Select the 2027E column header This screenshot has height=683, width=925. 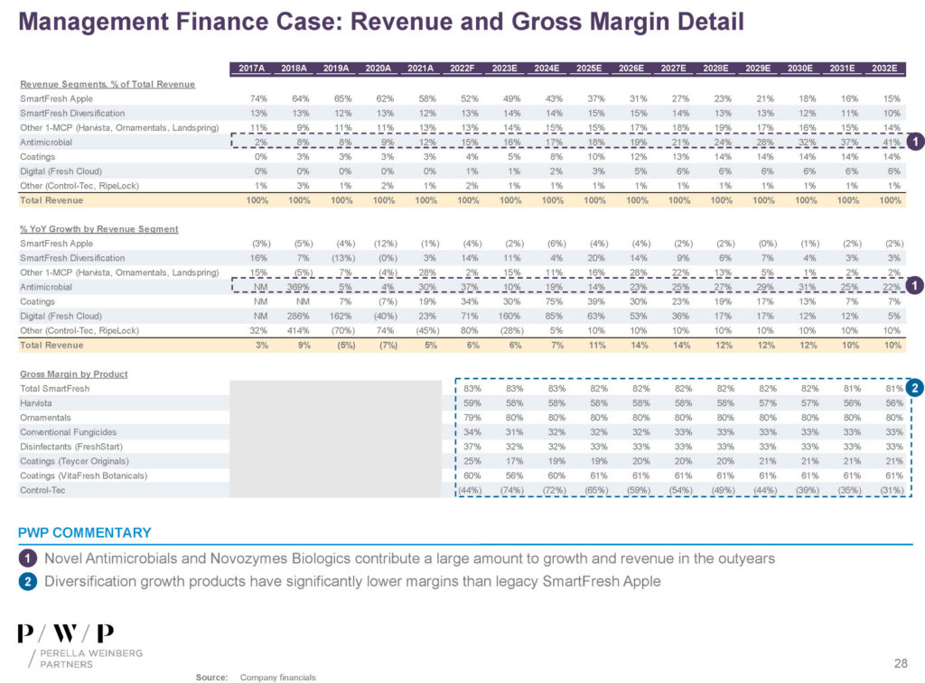(674, 69)
